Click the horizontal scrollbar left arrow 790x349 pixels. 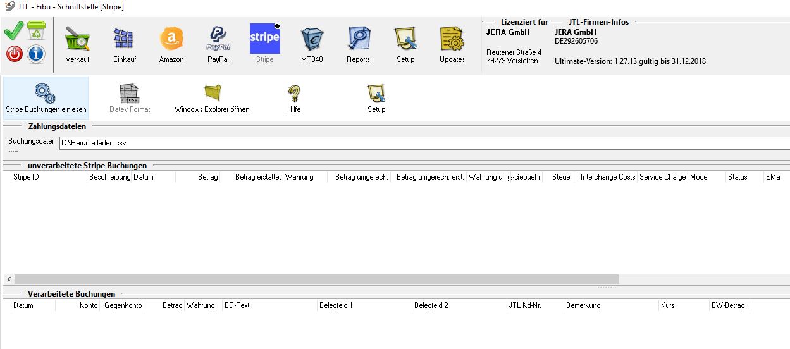[x=9, y=279]
